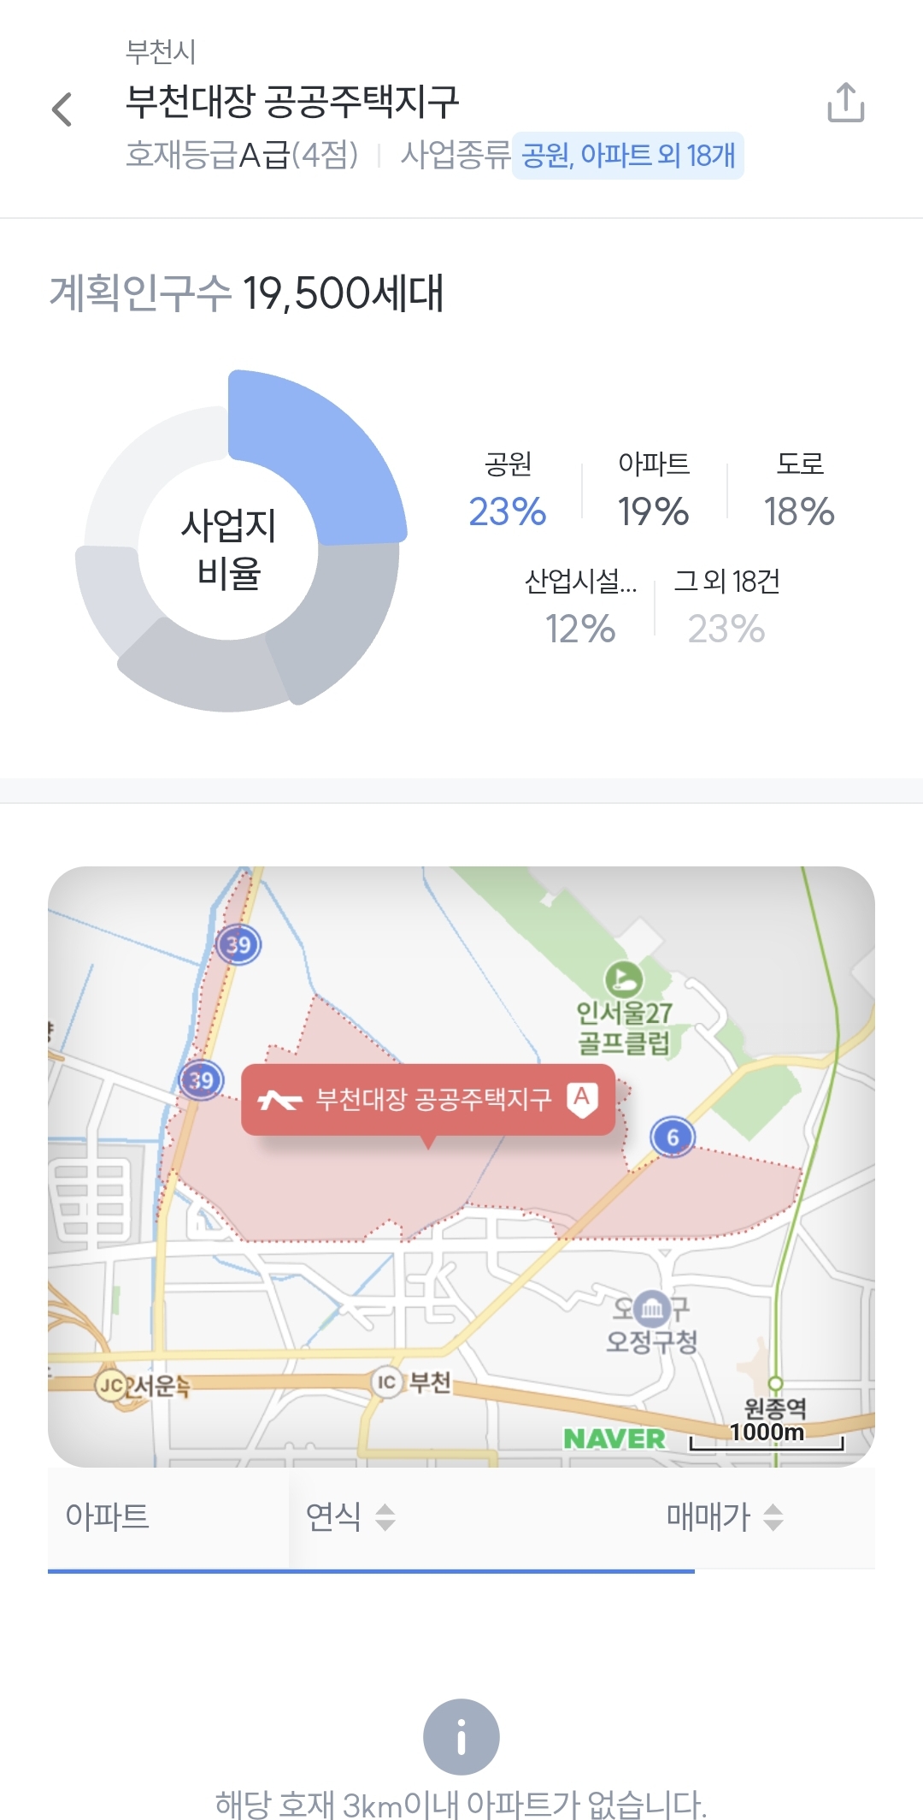The height and width of the screenshot is (1820, 923).
Task: Tap the share icon
Action: pos(845,103)
